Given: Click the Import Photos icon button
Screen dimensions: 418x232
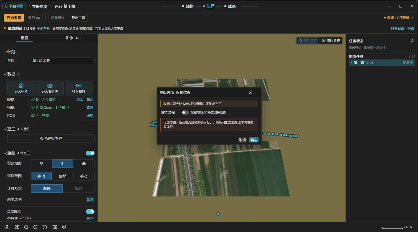Looking at the screenshot, I should point(21,88).
